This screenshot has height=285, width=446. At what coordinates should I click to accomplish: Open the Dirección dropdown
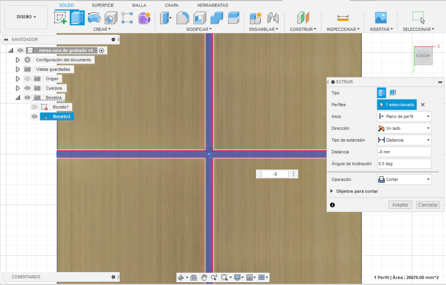pos(404,128)
